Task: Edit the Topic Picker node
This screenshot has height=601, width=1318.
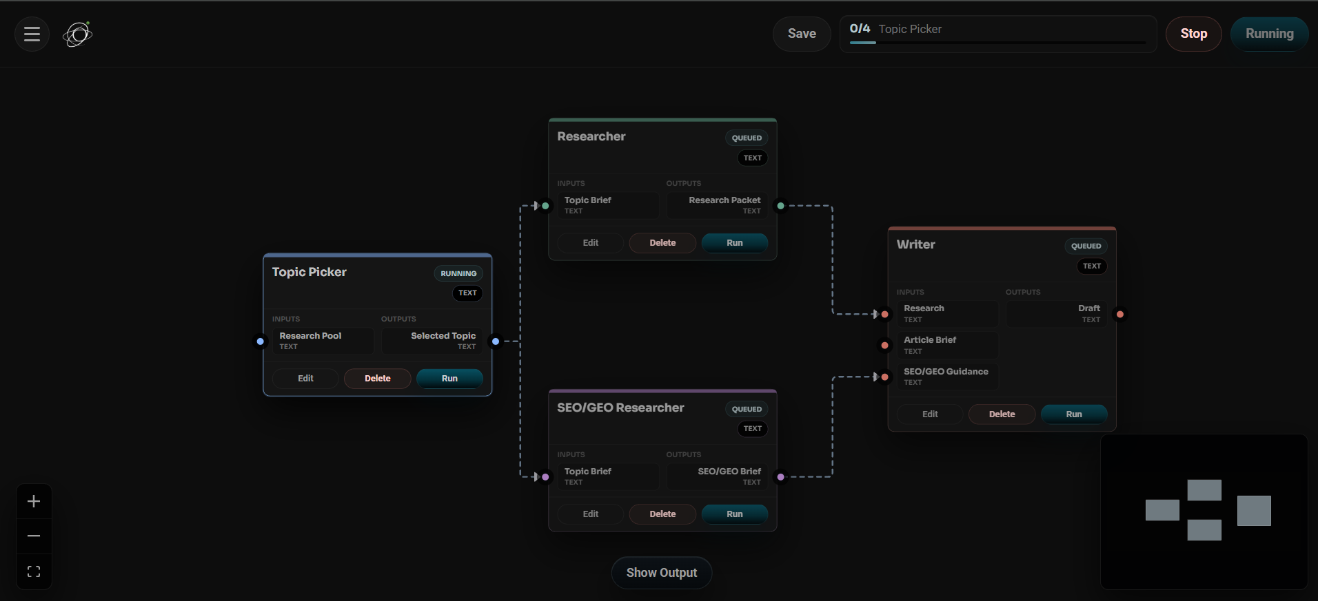Action: click(x=305, y=379)
